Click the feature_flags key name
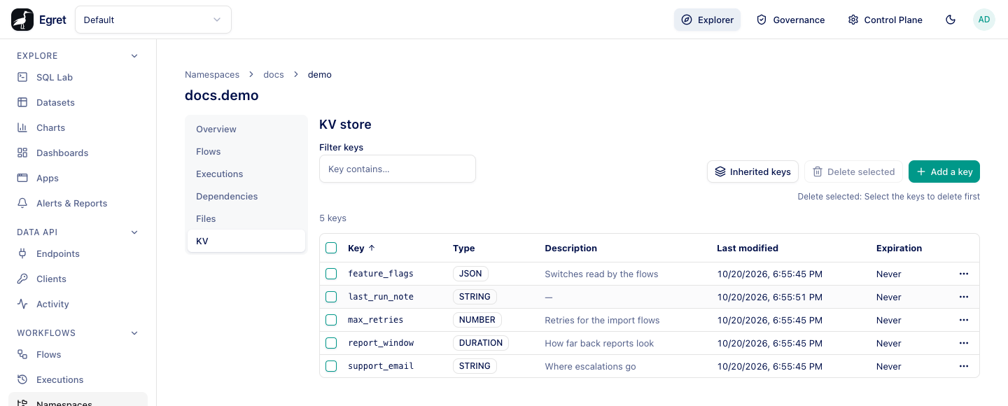Image resolution: width=1008 pixels, height=406 pixels. 381,274
